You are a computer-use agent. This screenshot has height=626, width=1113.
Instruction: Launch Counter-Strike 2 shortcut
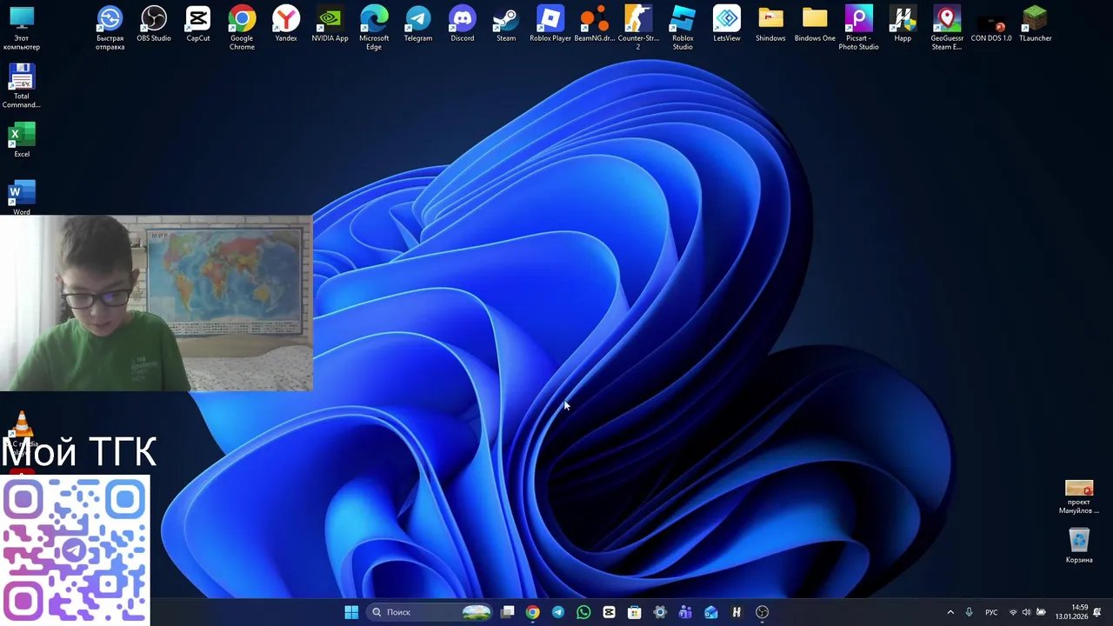[638, 28]
